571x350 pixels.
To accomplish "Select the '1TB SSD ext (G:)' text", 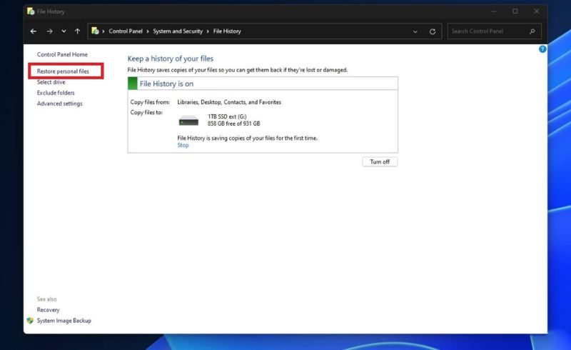I will (x=227, y=116).
